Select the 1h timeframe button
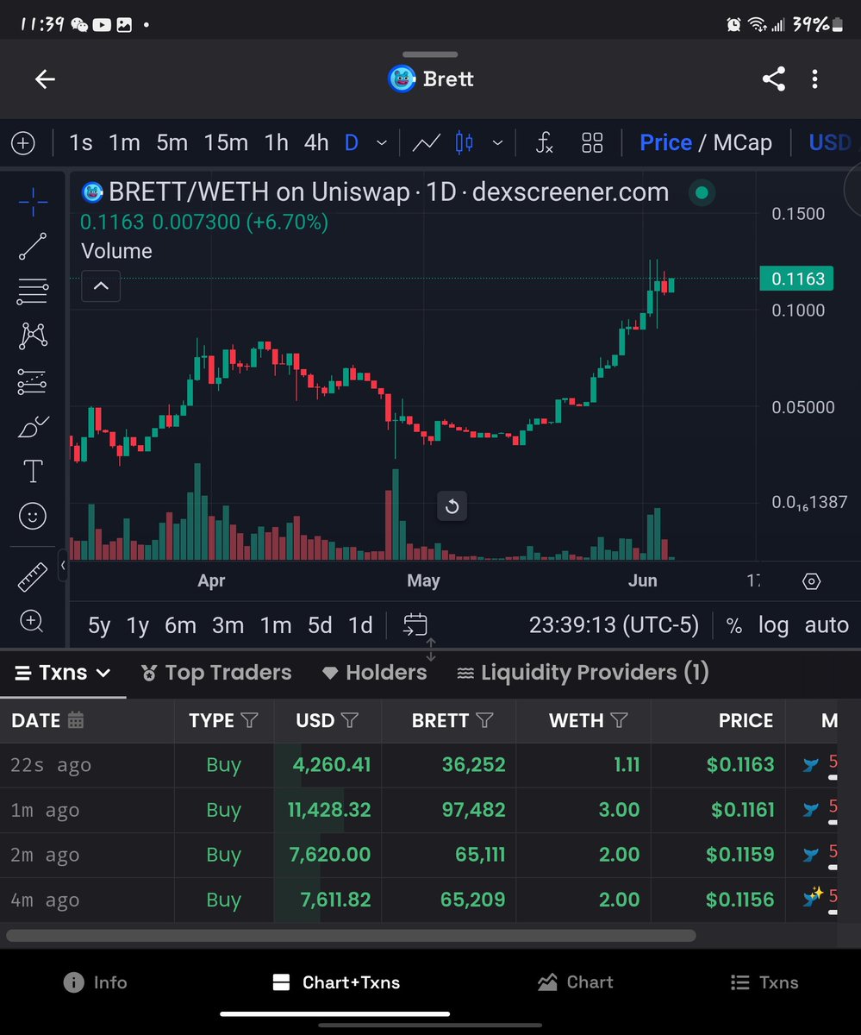This screenshot has height=1035, width=861. point(275,142)
